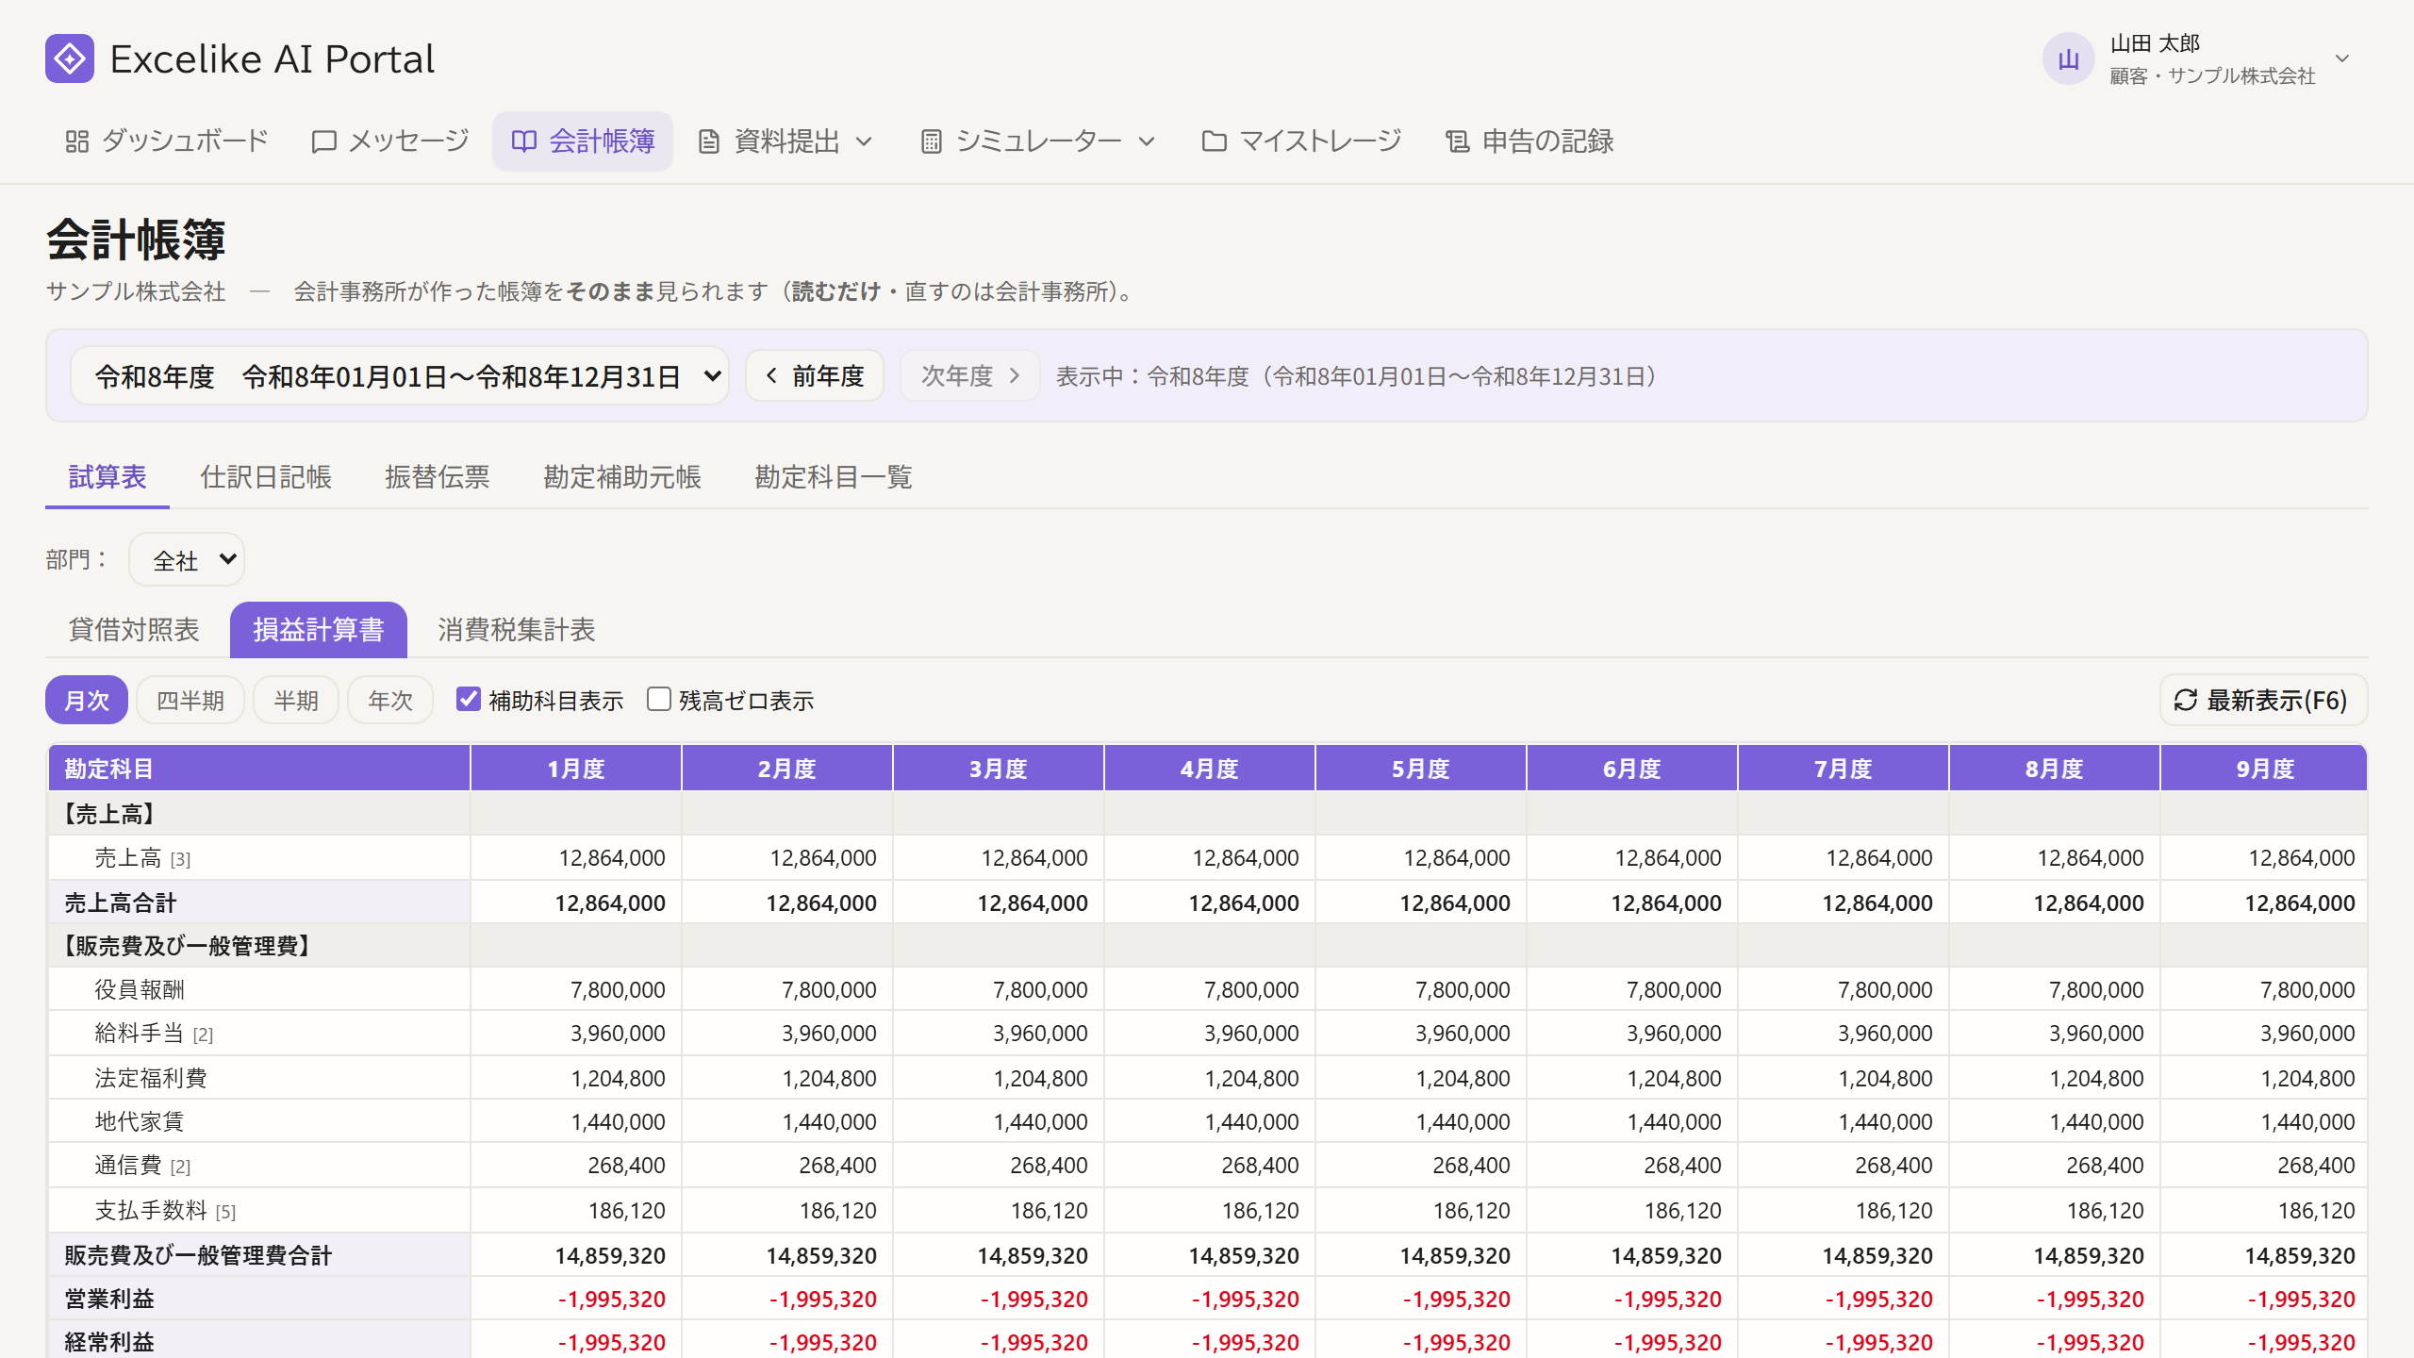The width and height of the screenshot is (2414, 1358).
Task: Click the 山 user avatar circle
Action: (2068, 58)
